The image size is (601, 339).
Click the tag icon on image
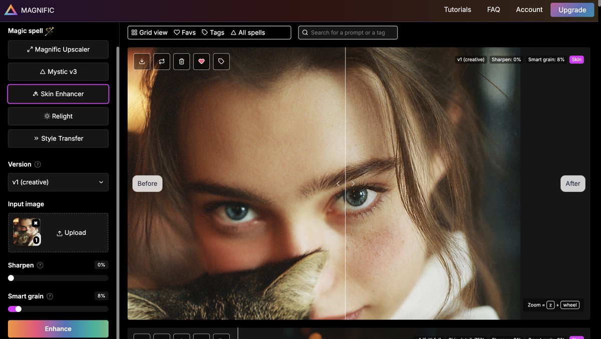[221, 61]
